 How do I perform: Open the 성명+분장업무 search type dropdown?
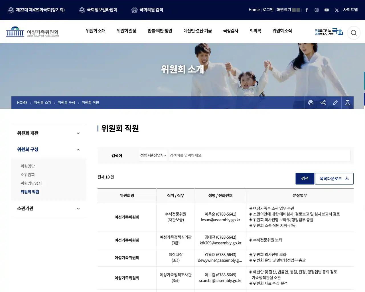[x=153, y=155]
